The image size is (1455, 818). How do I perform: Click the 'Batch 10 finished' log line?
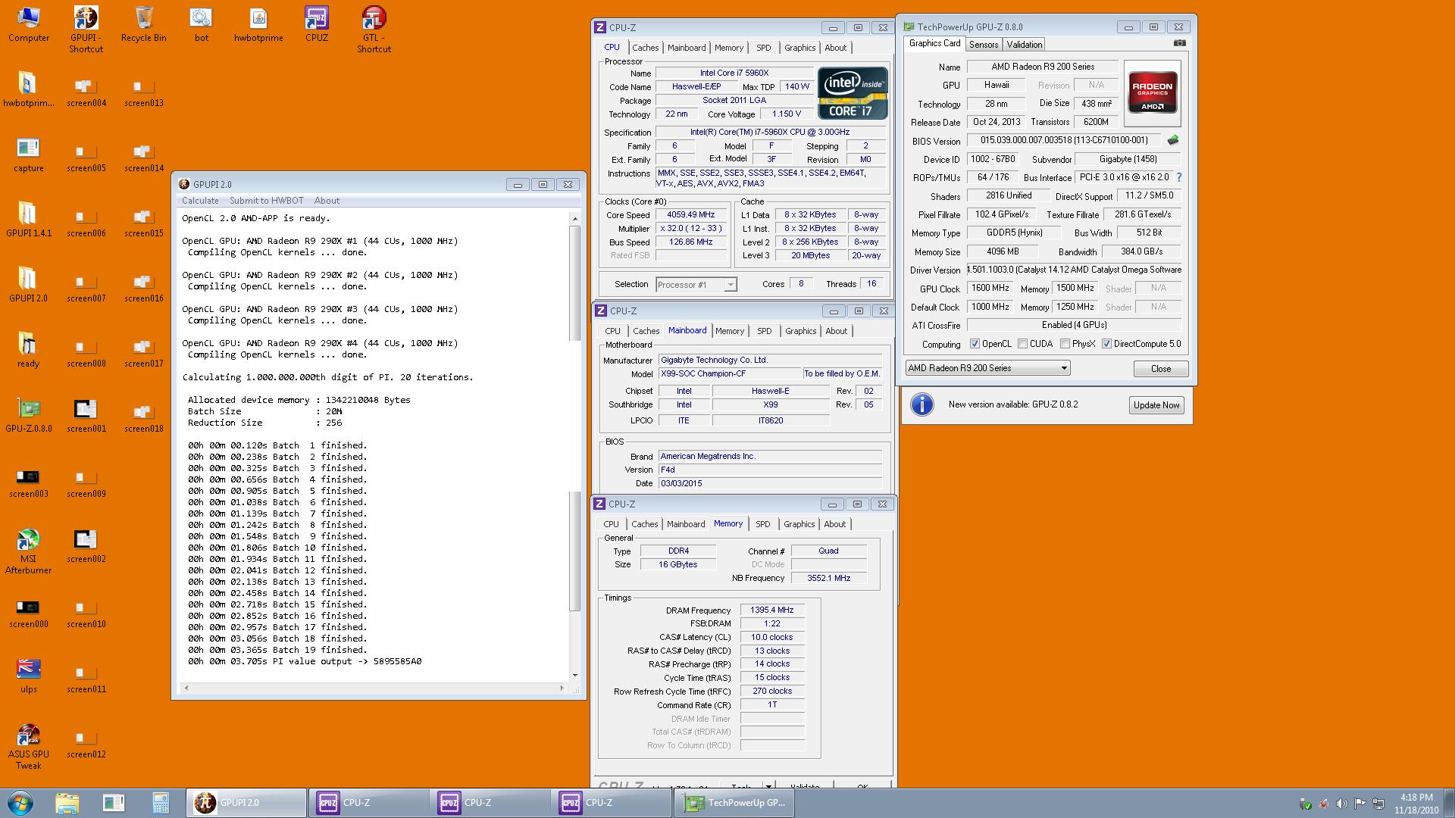pyautogui.click(x=277, y=548)
